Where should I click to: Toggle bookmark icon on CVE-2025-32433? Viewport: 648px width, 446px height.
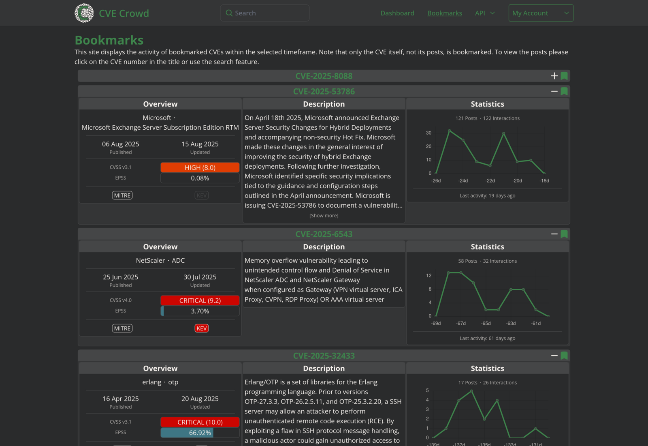tap(564, 356)
